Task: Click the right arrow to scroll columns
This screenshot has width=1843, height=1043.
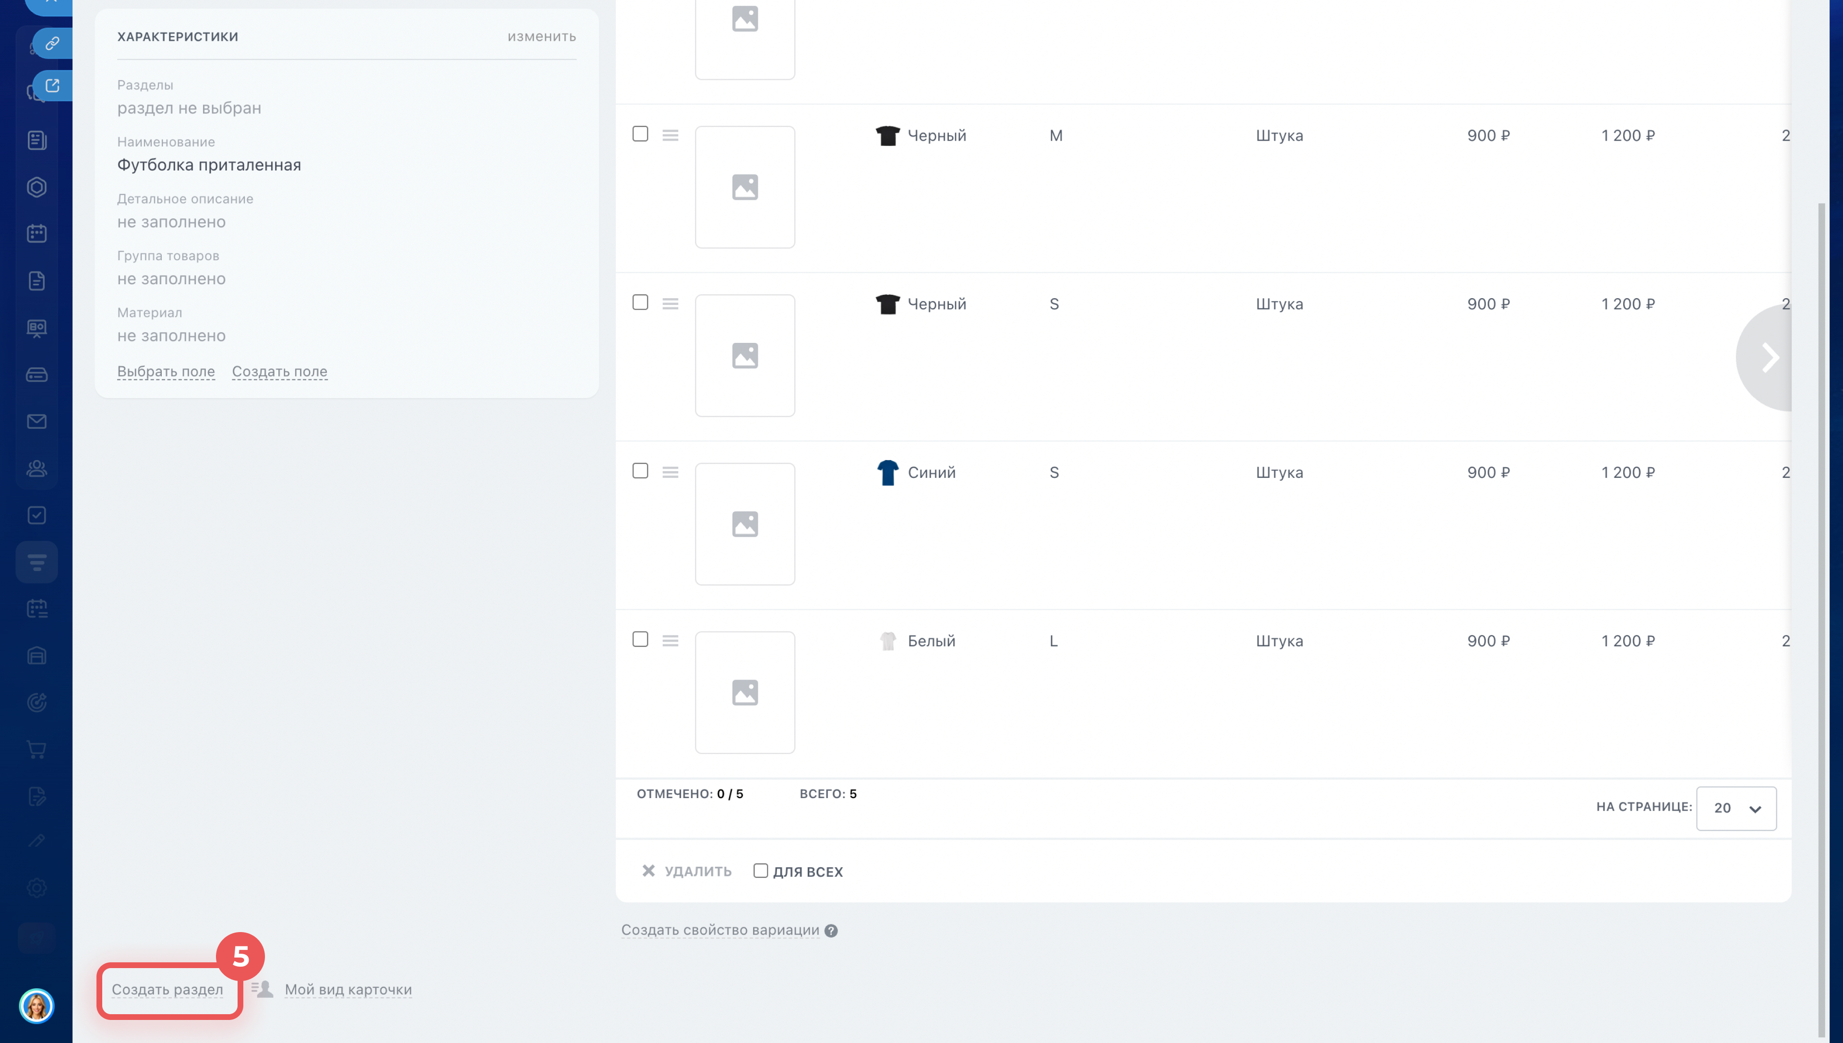Action: click(1769, 357)
